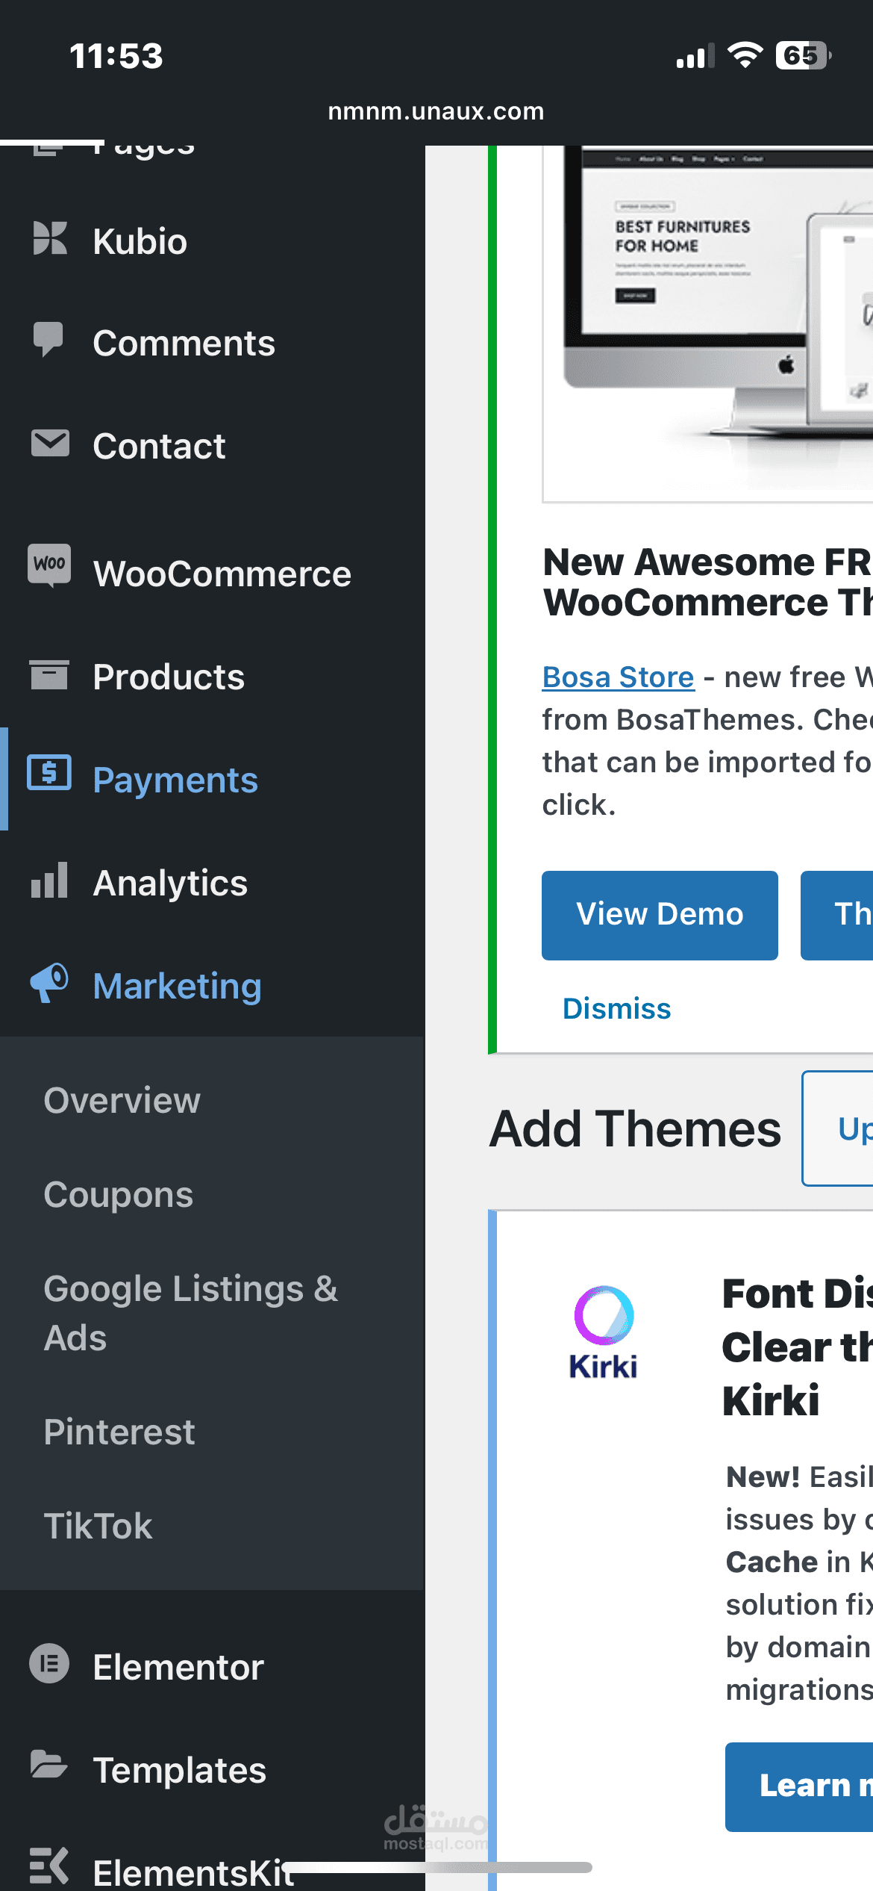Click the Upload button beside Add Themes
Image resolution: width=873 pixels, height=1891 pixels.
coord(837,1128)
